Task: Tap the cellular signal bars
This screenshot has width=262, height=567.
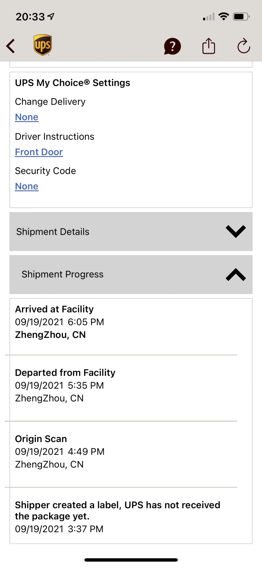Action: [x=209, y=17]
